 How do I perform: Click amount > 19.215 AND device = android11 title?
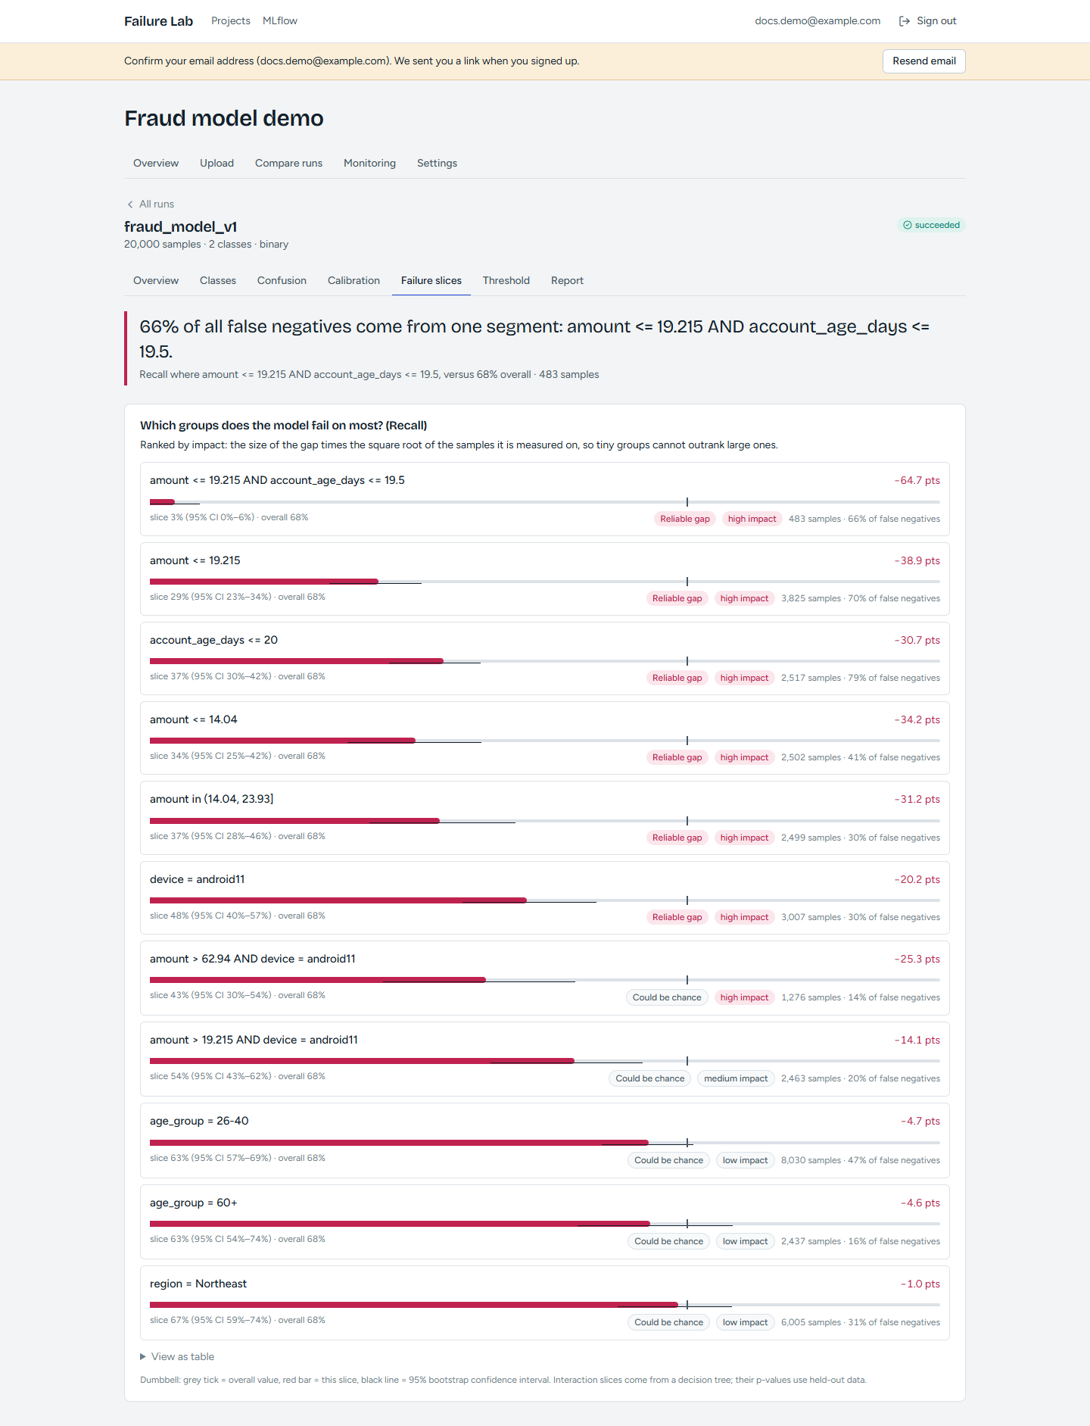click(254, 1041)
